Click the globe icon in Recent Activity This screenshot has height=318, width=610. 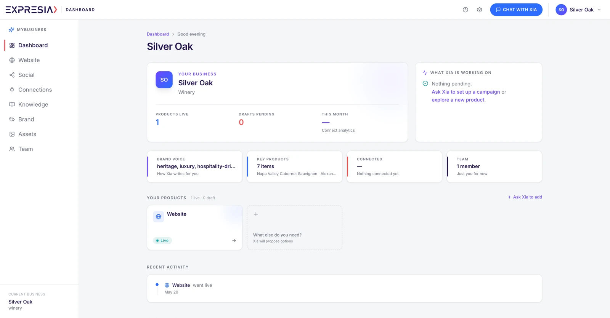coord(167,285)
